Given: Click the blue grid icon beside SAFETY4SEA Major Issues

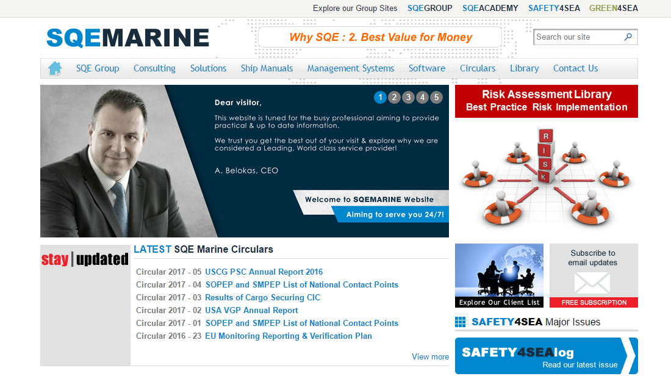Looking at the screenshot, I should coord(460,322).
